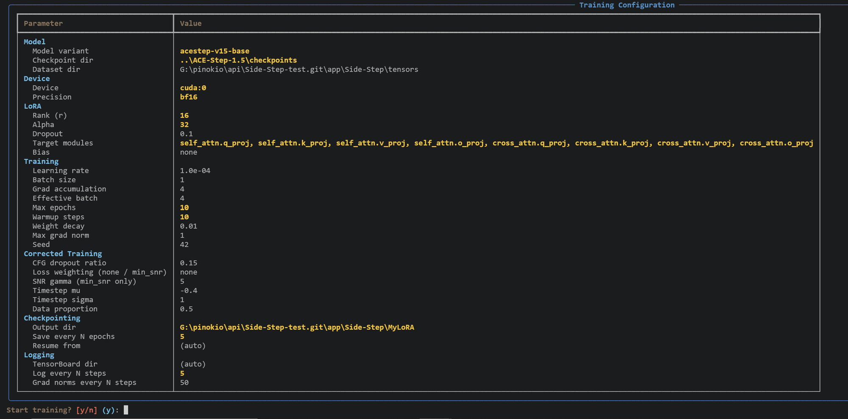Select the LoRA section heading
The width and height of the screenshot is (848, 419).
click(33, 106)
